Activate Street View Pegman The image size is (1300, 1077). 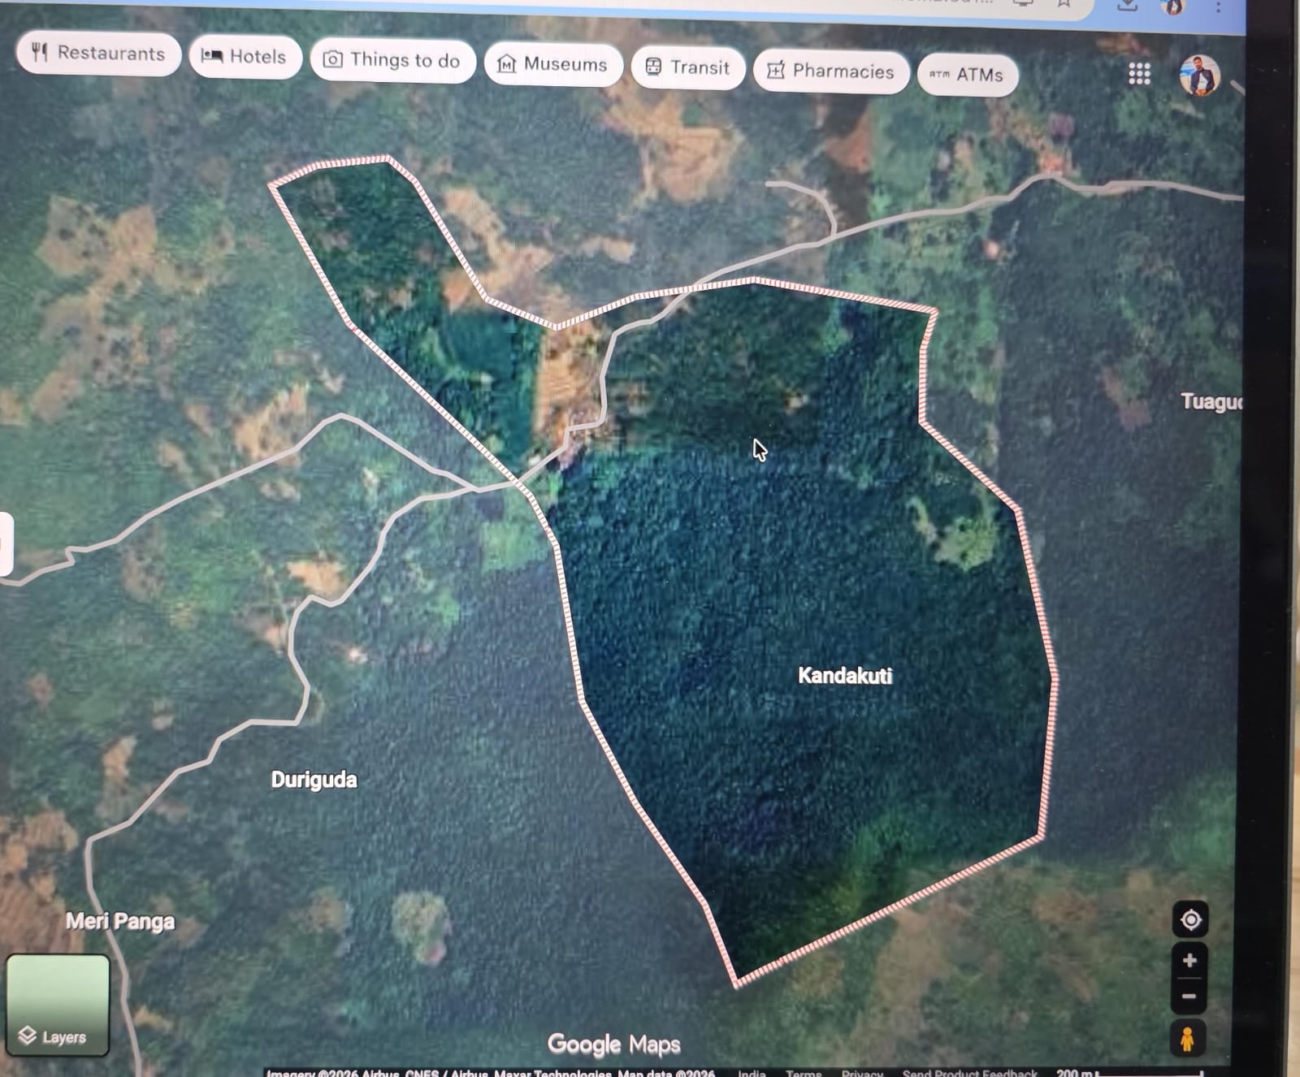(x=1188, y=1039)
